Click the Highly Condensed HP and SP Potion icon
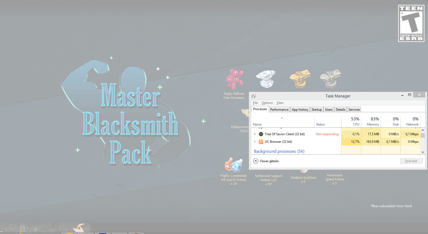The width and height of the screenshot is (428, 234). [233, 165]
